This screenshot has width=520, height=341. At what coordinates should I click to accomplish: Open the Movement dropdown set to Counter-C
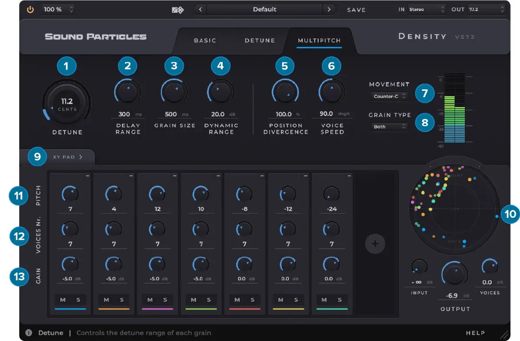tap(389, 96)
